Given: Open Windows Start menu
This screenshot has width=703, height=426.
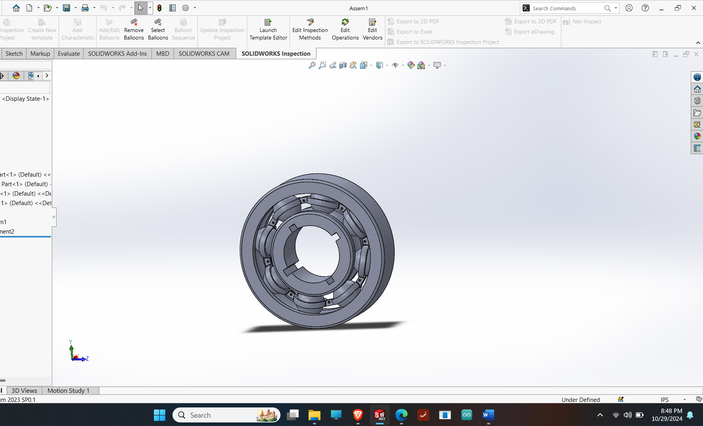Looking at the screenshot, I should (159, 415).
